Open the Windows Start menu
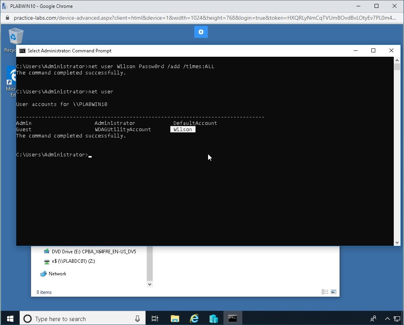This screenshot has width=404, height=325. click(10, 319)
